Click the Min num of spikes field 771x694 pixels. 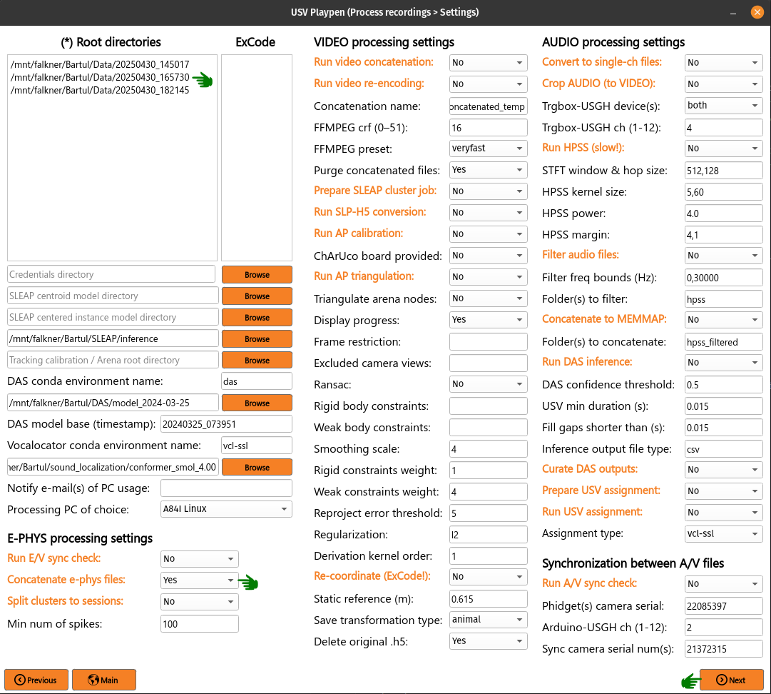tap(199, 624)
